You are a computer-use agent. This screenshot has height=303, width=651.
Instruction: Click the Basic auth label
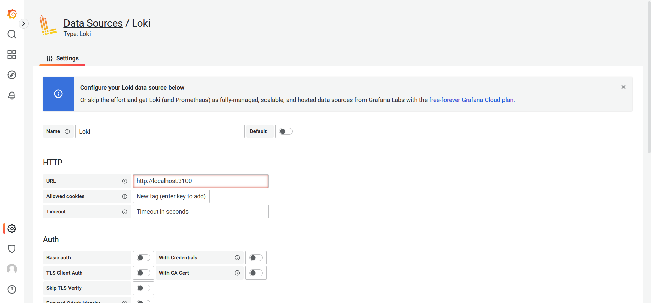click(59, 258)
